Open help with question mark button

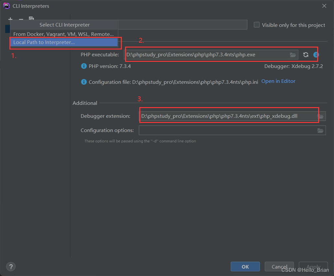(x=11, y=267)
